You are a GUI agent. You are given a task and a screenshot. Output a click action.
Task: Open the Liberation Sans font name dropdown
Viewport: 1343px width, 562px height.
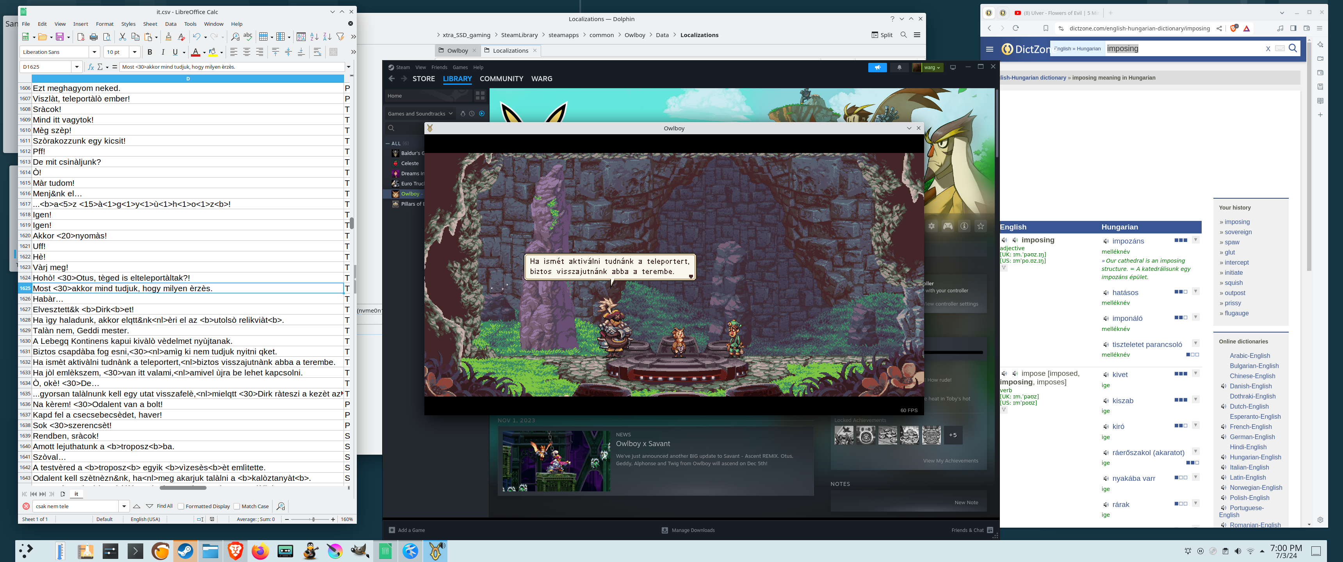click(94, 52)
